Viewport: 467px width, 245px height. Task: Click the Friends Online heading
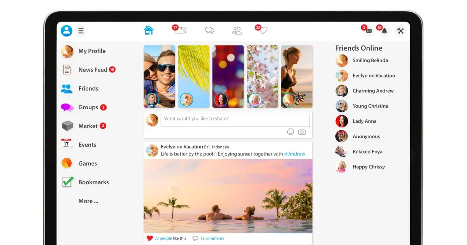(359, 48)
